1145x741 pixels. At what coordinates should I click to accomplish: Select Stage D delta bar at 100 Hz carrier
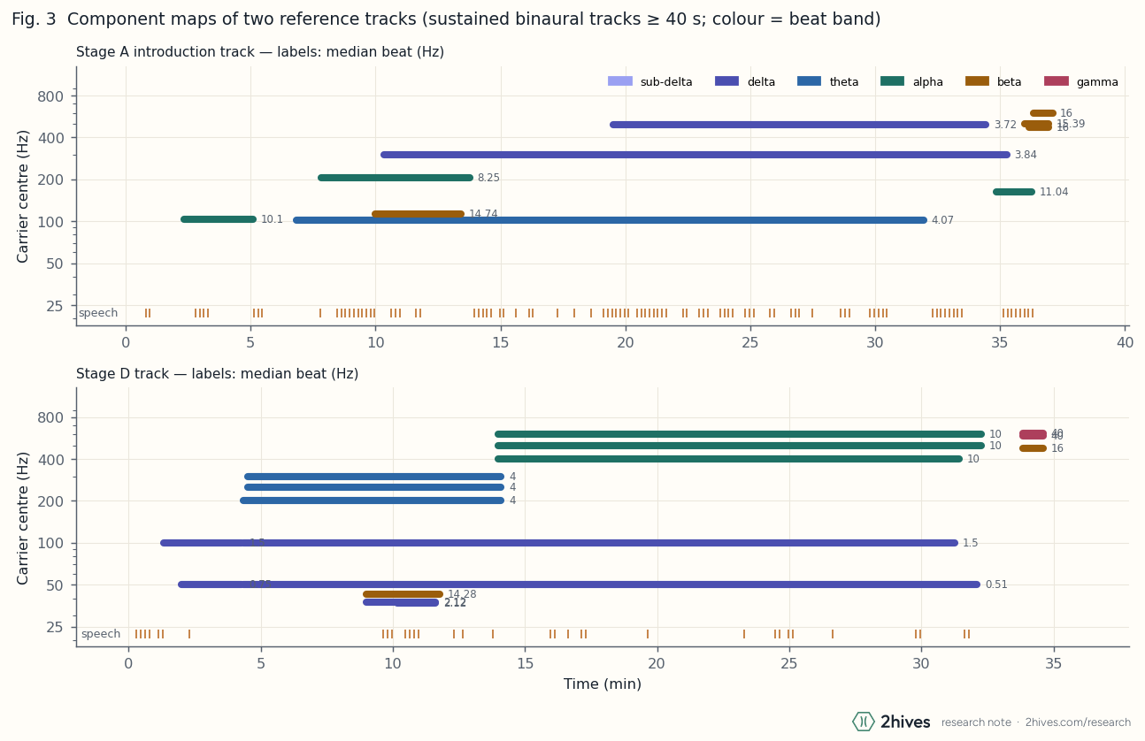[559, 543]
